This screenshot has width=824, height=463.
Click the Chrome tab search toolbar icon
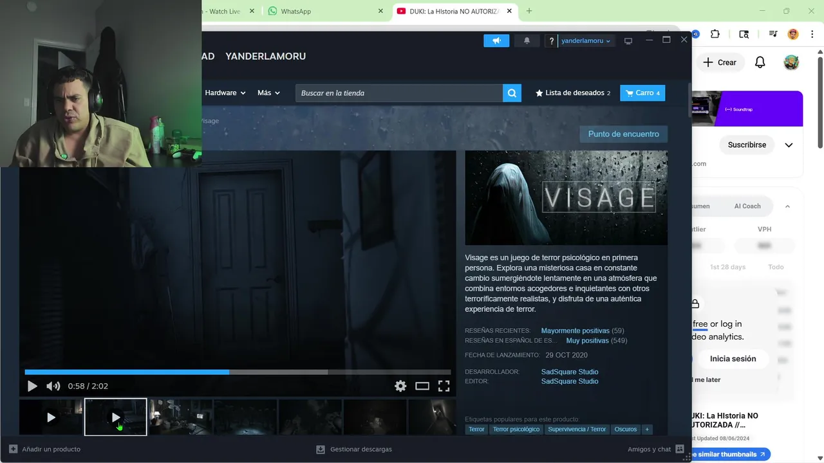744,34
